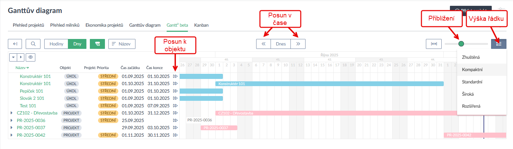Click the collapse panel arrow icon
This screenshot has width=513, height=149.
click(x=15, y=44)
